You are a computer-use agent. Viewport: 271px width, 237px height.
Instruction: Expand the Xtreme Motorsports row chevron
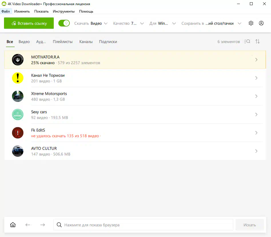256,96
